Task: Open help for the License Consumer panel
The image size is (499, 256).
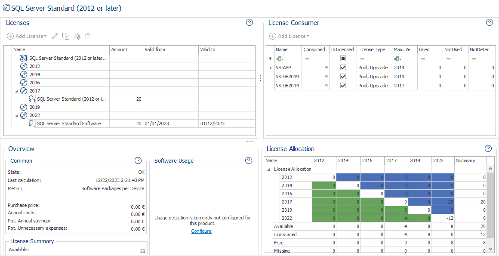Action: [x=490, y=22]
